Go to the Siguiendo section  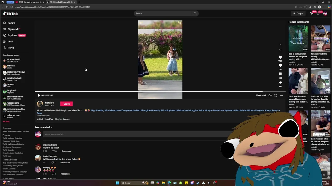pos(11,29)
